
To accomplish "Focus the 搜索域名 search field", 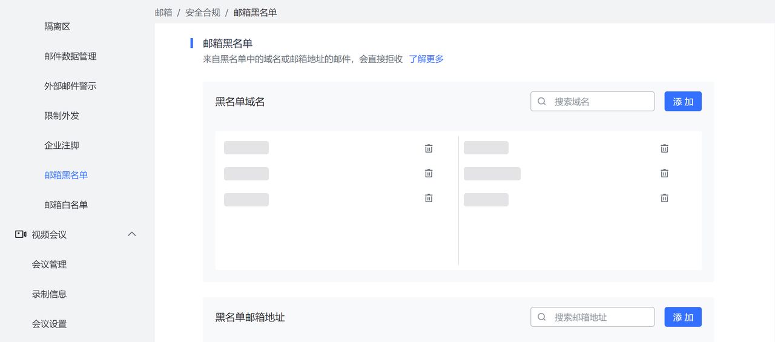I will [x=599, y=102].
